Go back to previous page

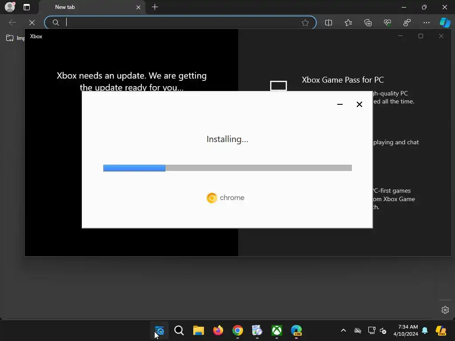[12, 23]
